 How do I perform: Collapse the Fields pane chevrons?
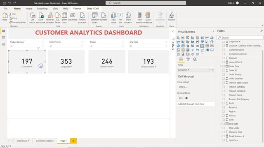261,31
